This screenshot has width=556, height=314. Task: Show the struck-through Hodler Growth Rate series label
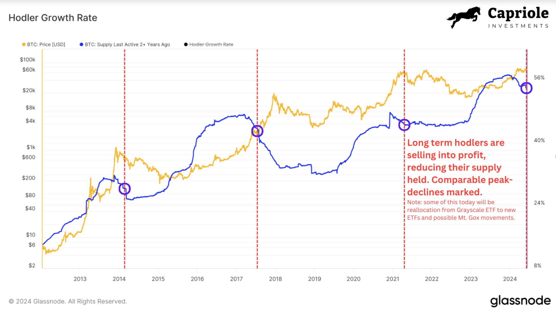tap(211, 45)
